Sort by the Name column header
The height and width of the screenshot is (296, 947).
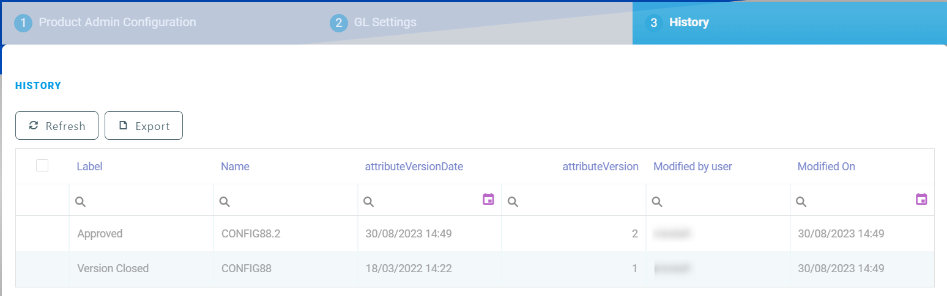(235, 167)
